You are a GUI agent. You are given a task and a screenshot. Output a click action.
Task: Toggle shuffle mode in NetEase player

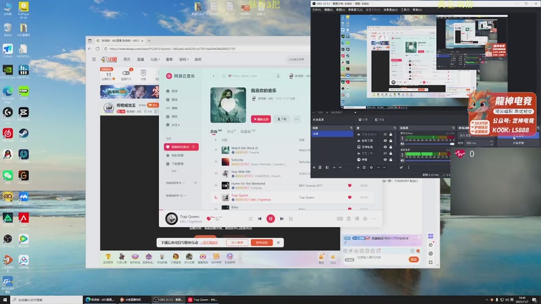coord(250,218)
